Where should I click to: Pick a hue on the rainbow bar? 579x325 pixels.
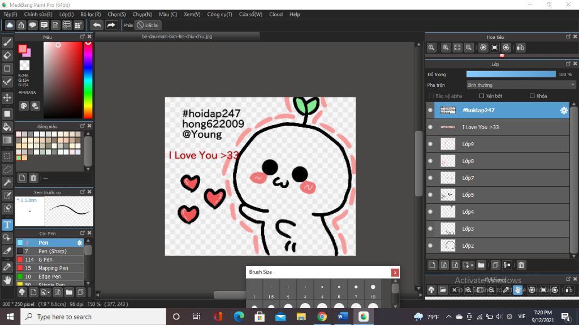coord(88,80)
